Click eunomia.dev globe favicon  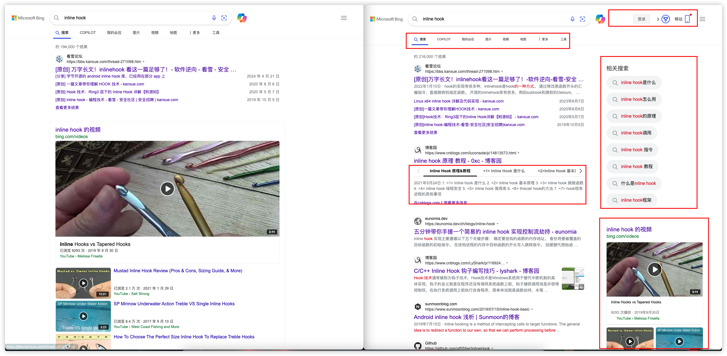pos(418,221)
